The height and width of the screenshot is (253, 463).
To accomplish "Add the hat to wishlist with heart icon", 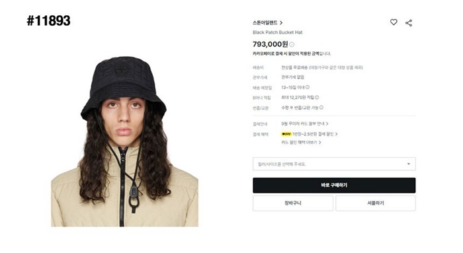I will 394,22.
